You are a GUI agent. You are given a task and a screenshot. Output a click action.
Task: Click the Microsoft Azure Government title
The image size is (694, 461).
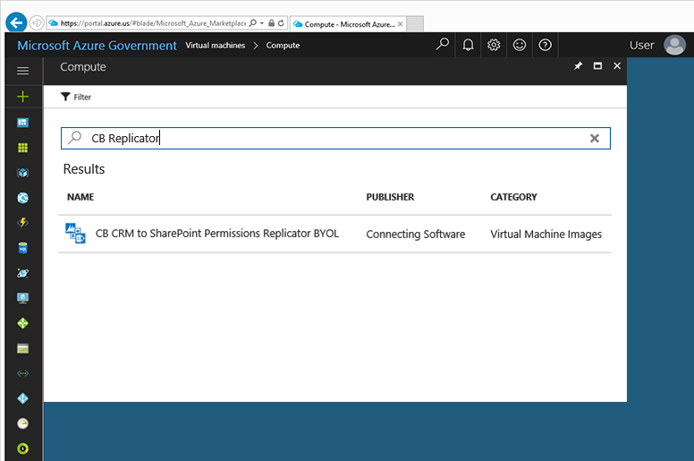point(97,45)
